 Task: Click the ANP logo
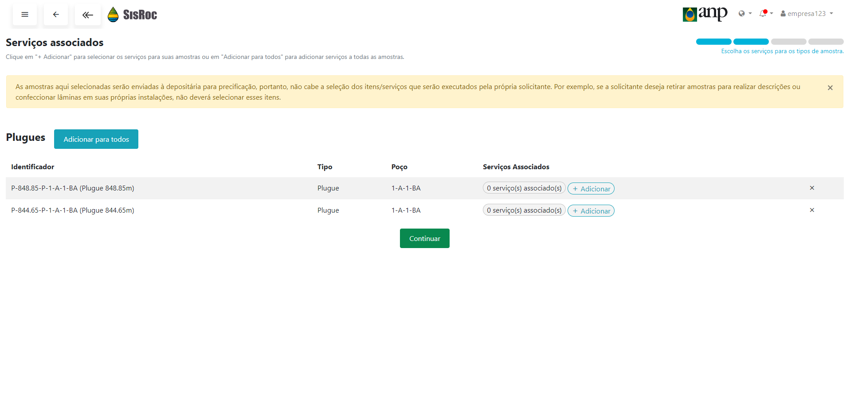coord(705,14)
